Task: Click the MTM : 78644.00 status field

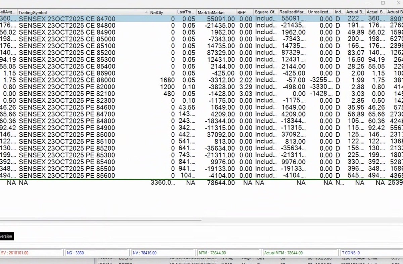Action: point(229,253)
